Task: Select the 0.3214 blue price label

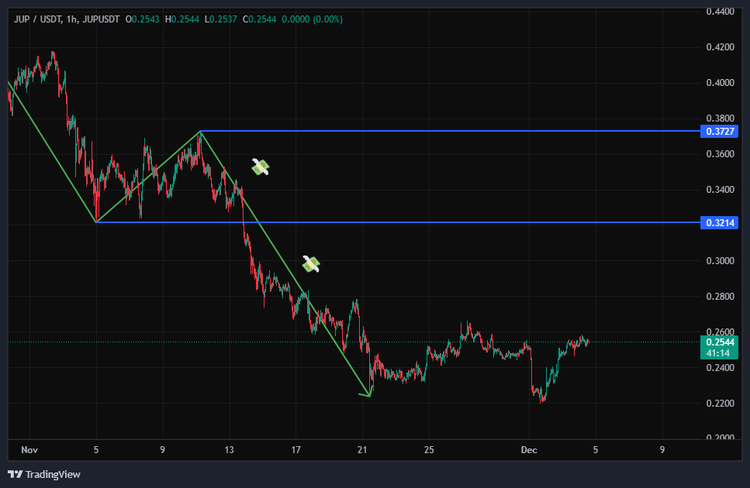Action: 721,223
